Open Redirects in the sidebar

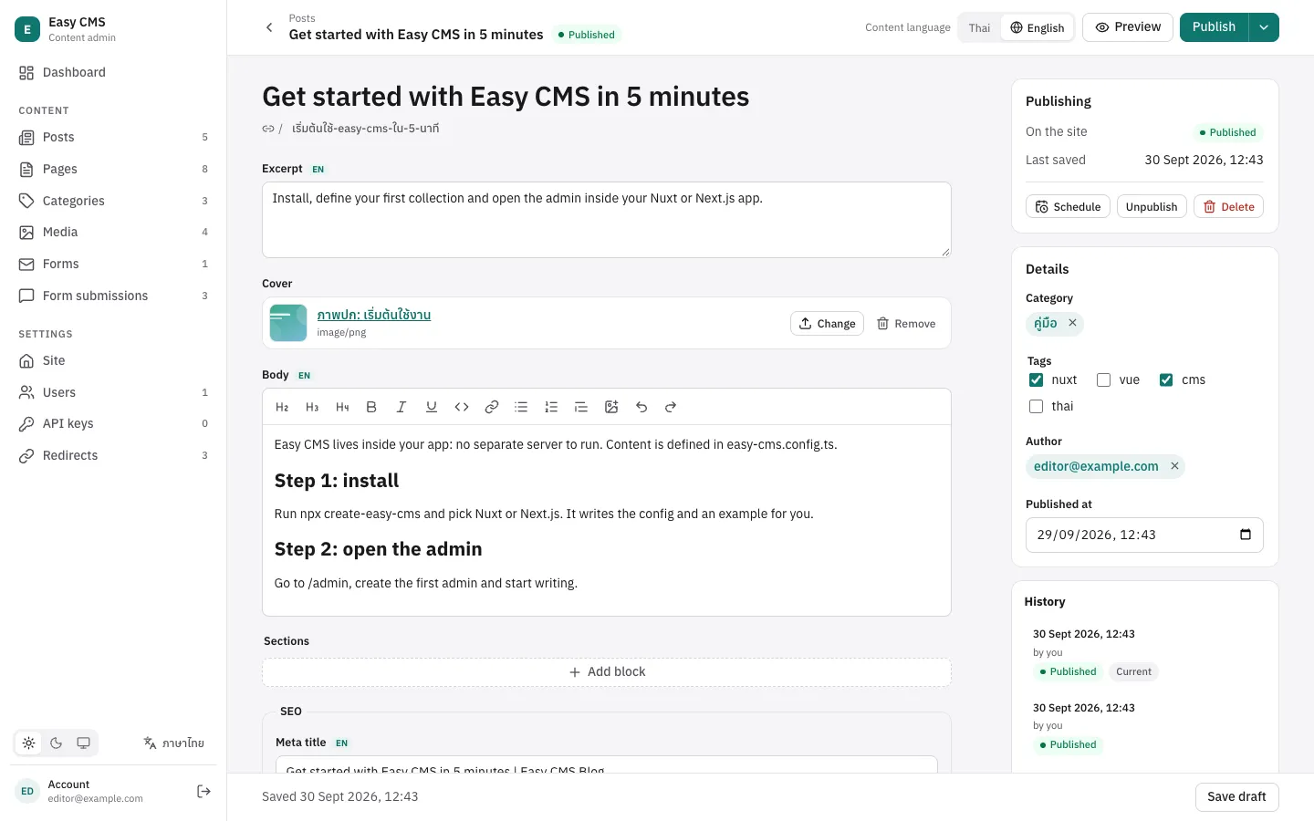tap(113, 455)
